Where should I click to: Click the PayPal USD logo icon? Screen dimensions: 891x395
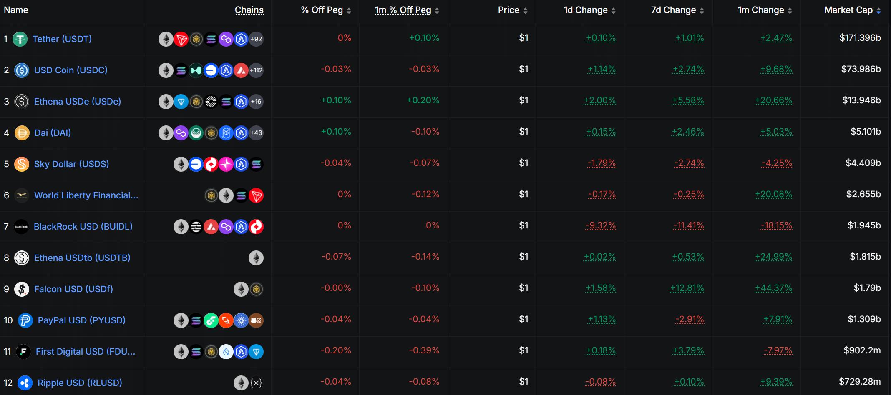point(25,320)
